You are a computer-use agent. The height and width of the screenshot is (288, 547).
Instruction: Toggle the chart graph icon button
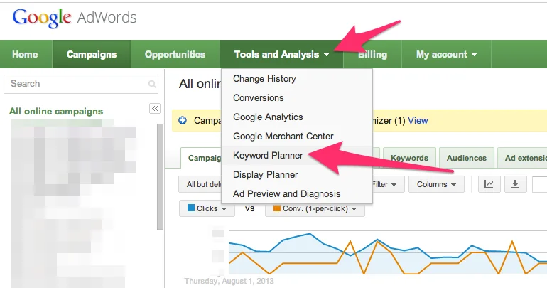click(489, 184)
